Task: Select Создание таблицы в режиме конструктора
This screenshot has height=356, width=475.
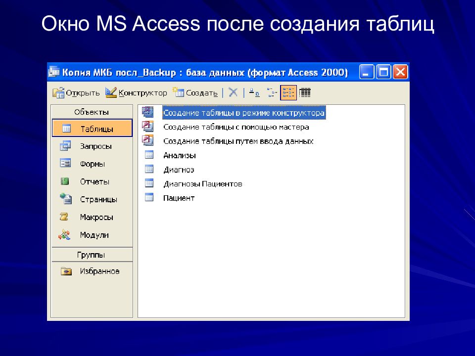Action: (x=244, y=113)
